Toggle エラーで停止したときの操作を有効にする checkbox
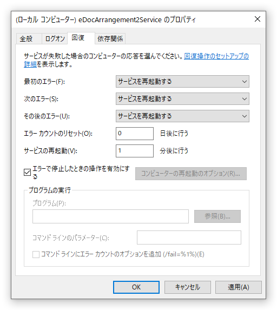Viewport: 277px width, 310px height. tap(27, 173)
